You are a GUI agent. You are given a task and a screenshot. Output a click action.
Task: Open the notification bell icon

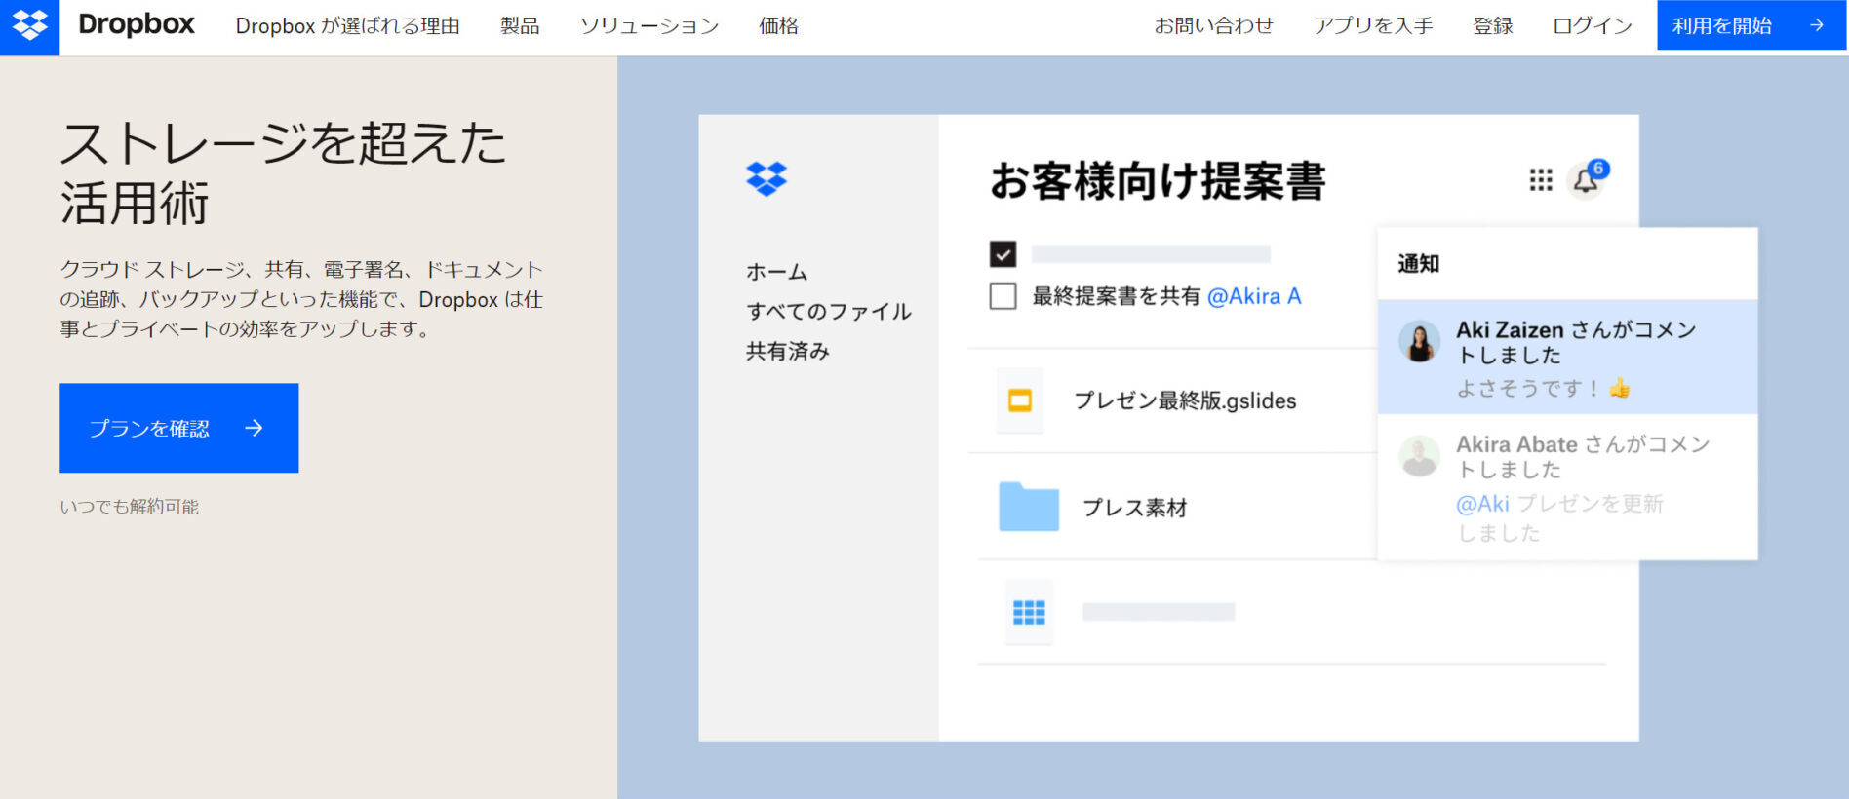coord(1586,181)
